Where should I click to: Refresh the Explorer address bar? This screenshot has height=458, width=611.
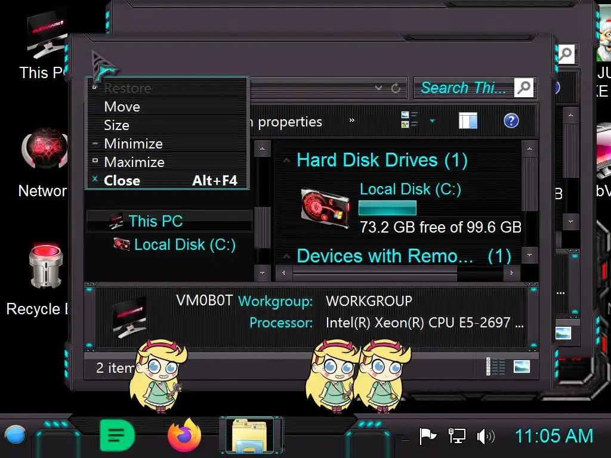tap(396, 88)
